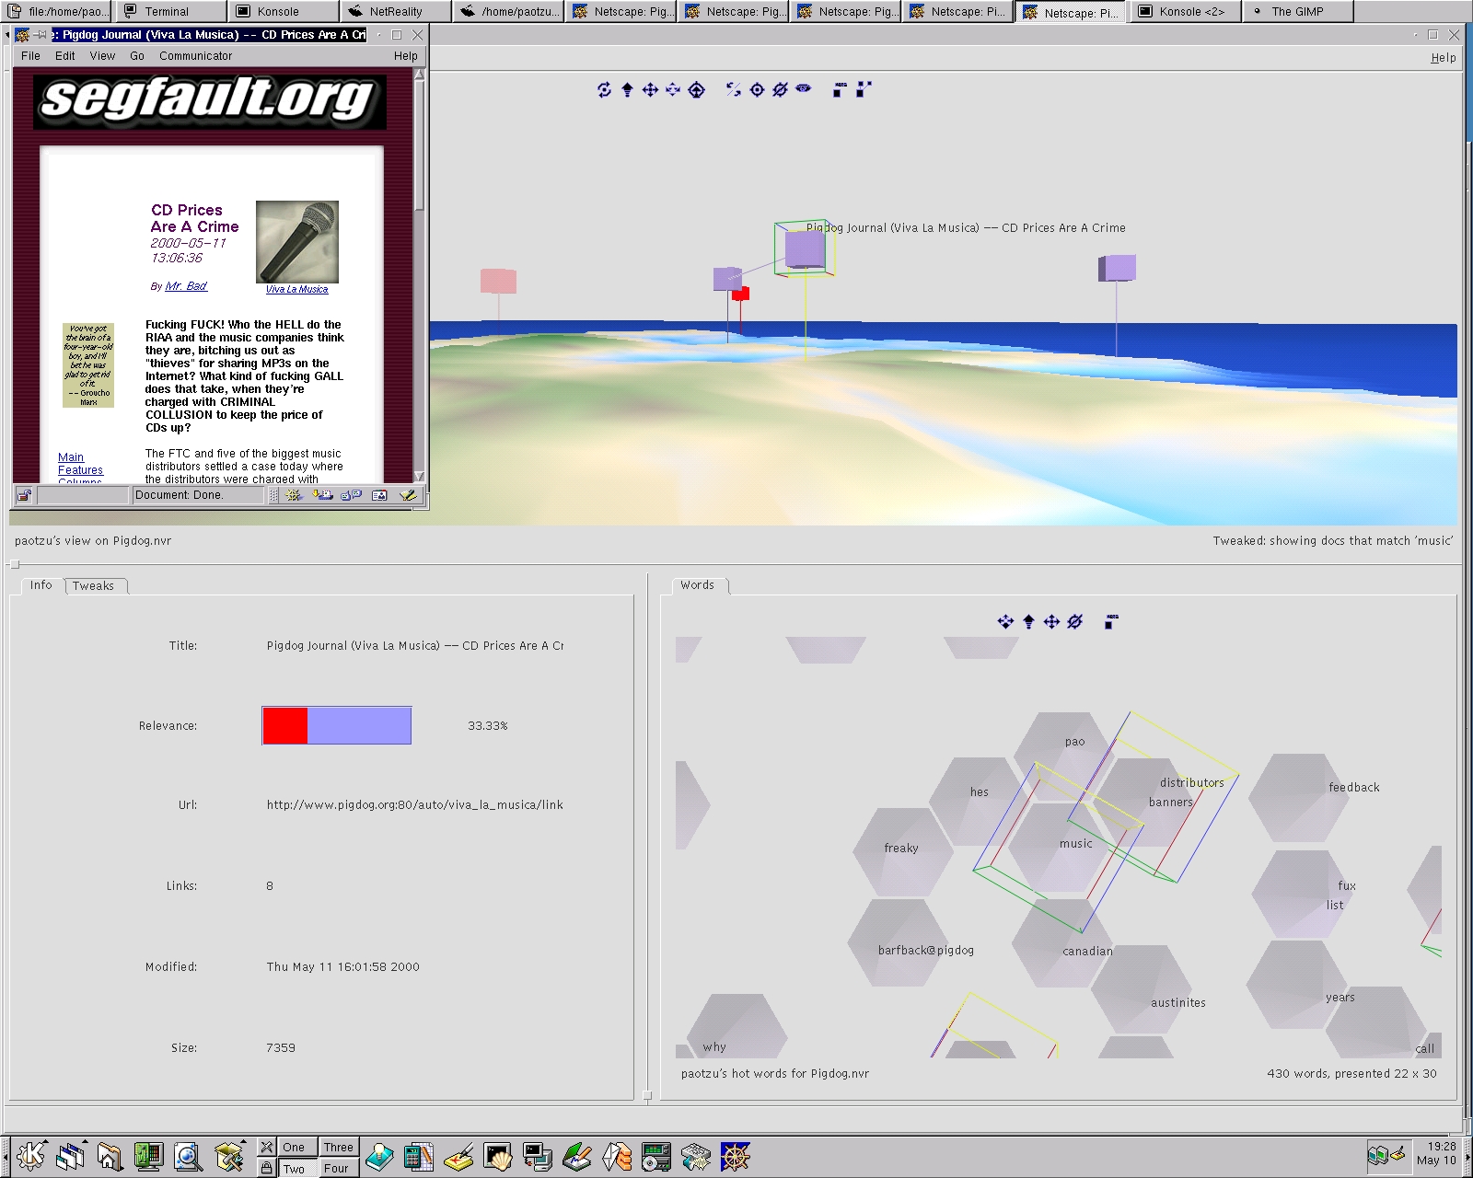Open the find files magnifier panel icon

[188, 1156]
